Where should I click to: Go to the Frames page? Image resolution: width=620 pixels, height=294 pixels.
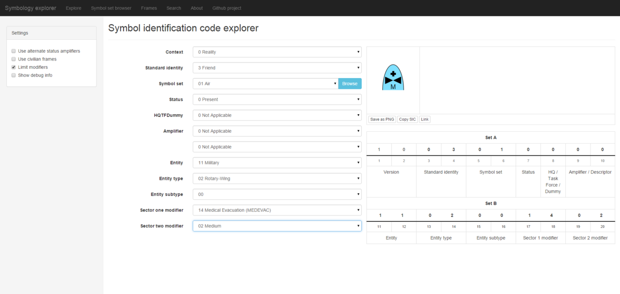click(x=149, y=8)
